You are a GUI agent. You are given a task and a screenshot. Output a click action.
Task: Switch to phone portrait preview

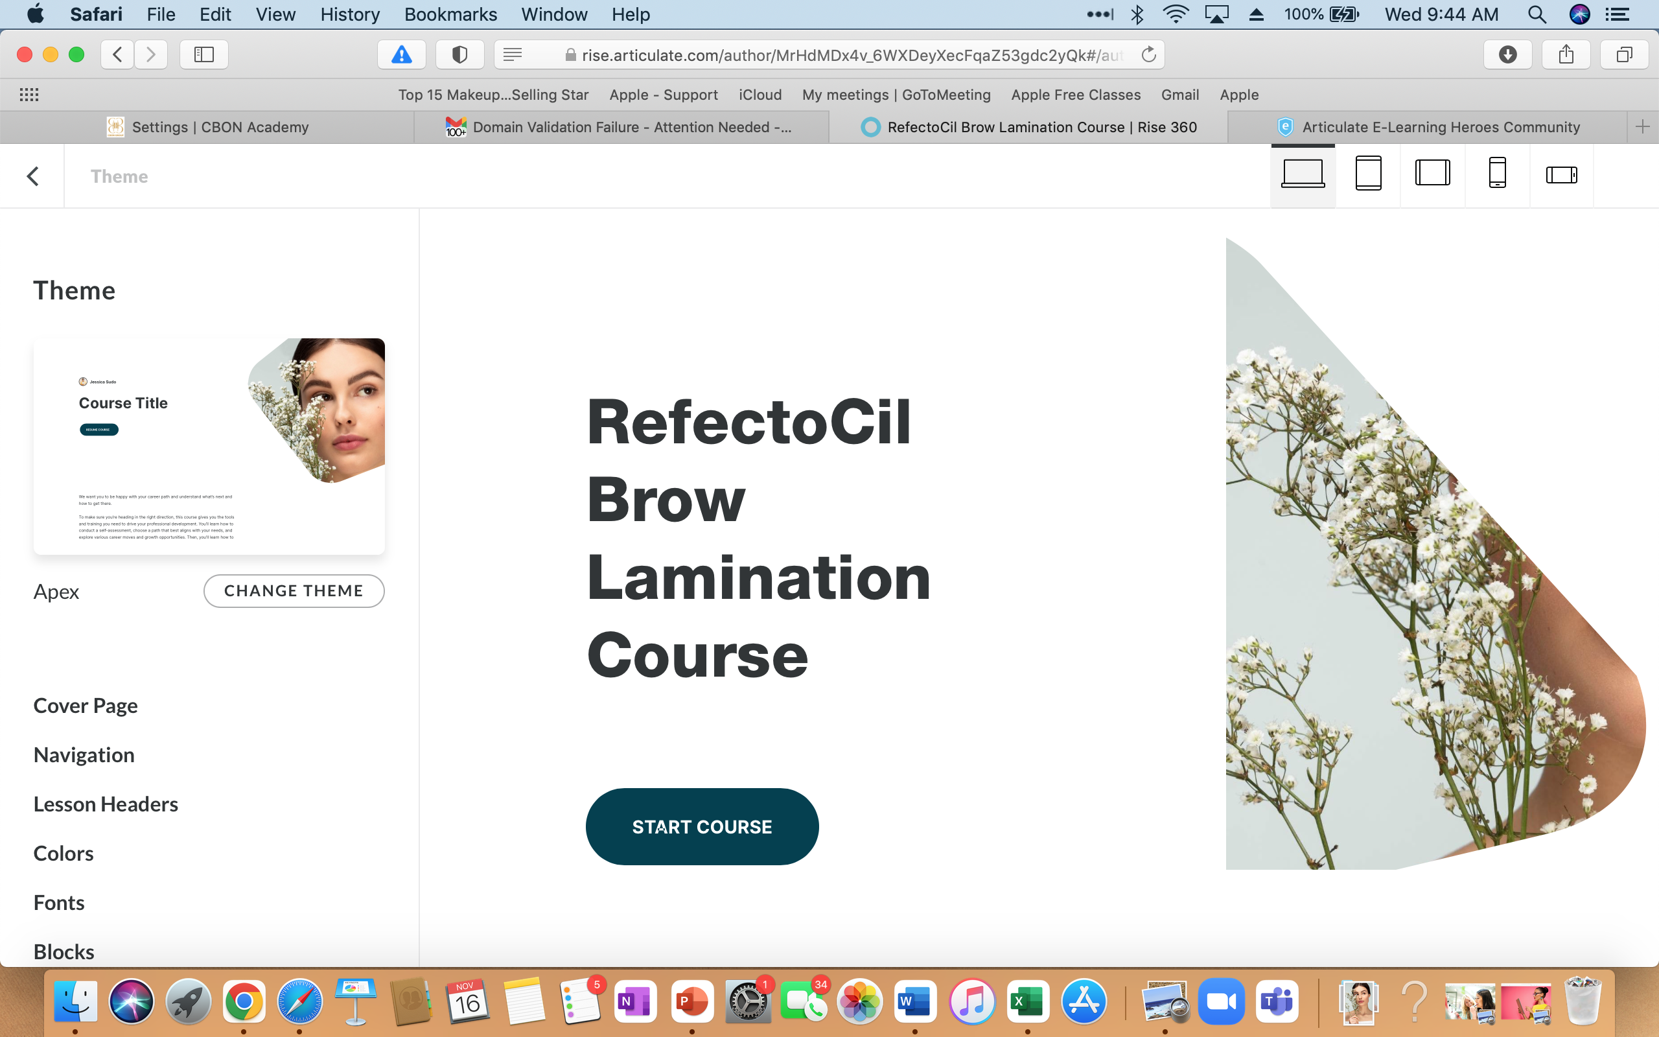[x=1497, y=174]
